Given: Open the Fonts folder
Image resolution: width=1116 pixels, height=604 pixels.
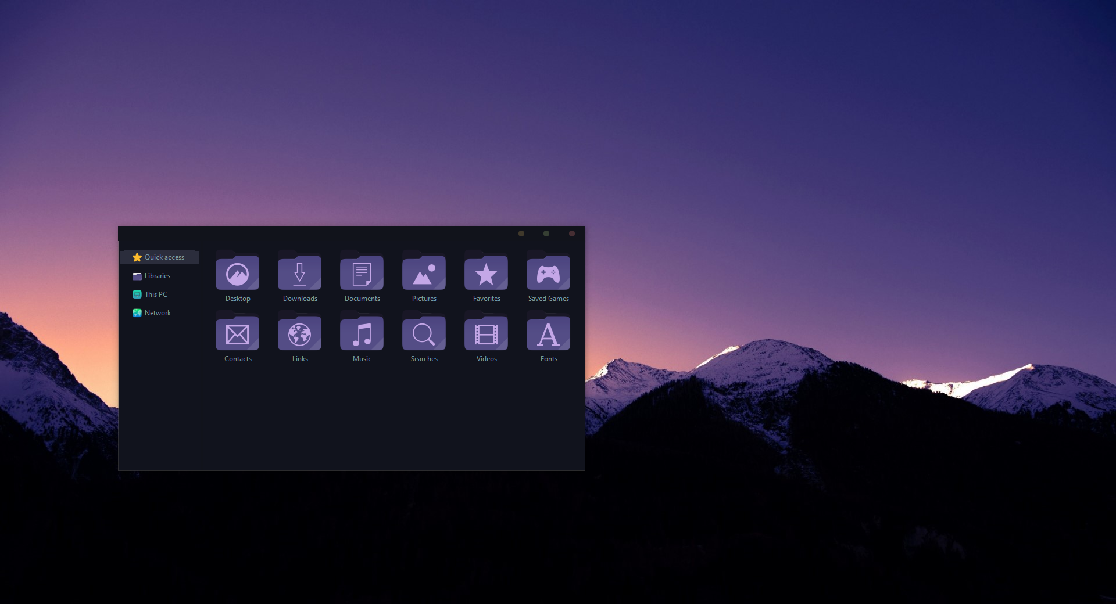Looking at the screenshot, I should (548, 334).
